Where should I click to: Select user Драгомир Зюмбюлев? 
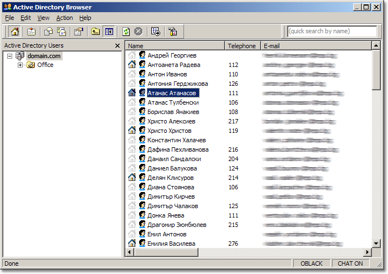pyautogui.click(x=177, y=225)
